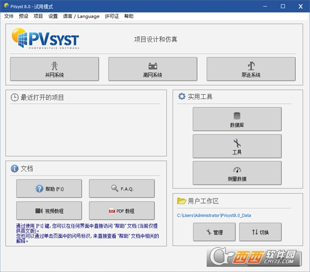Open the 语言 / Language menu
310x272 pixels.
81,16
